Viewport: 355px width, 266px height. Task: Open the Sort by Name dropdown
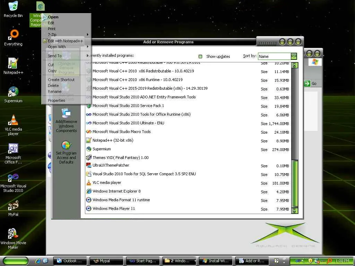(x=294, y=56)
